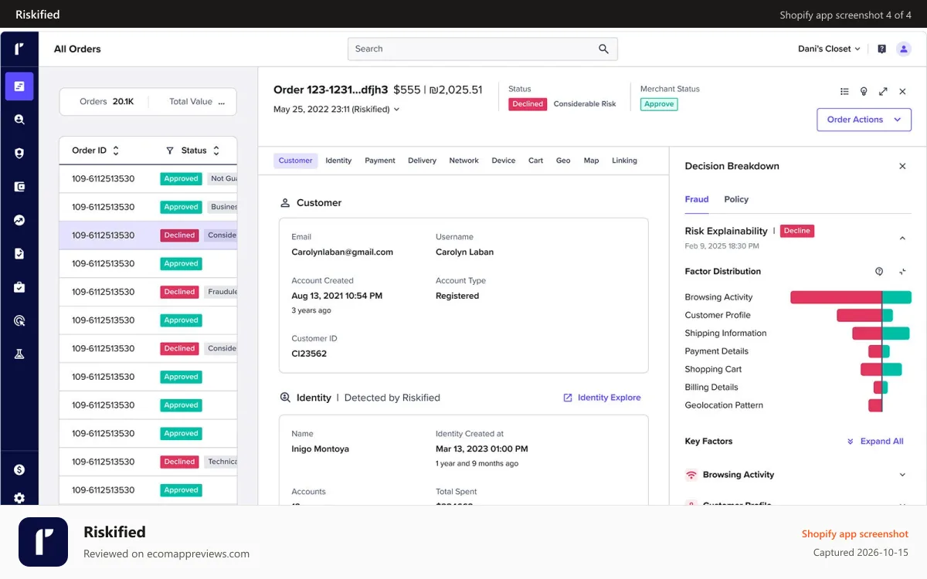Screen dimensions: 927x579
Task: Click the list view icon above Order Actions
Action: [x=844, y=91]
